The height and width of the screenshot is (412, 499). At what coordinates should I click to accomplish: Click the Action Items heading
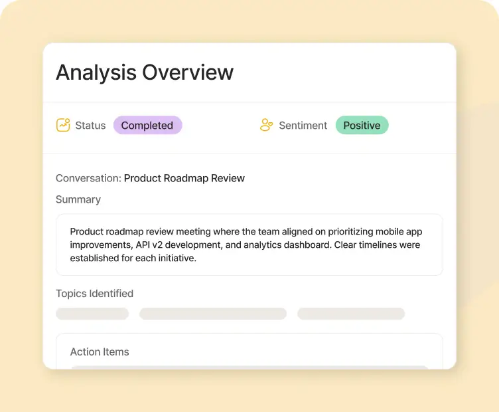click(x=100, y=352)
